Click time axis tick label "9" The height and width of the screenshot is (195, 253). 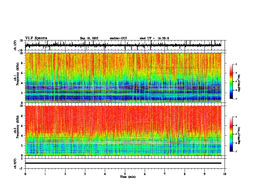[x=204, y=174]
